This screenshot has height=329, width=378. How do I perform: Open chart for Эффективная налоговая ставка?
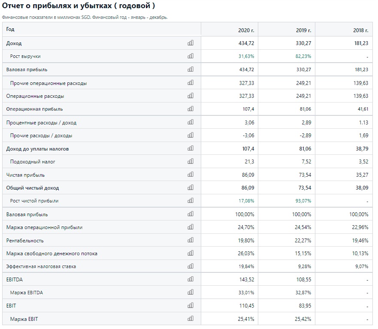(x=191, y=266)
